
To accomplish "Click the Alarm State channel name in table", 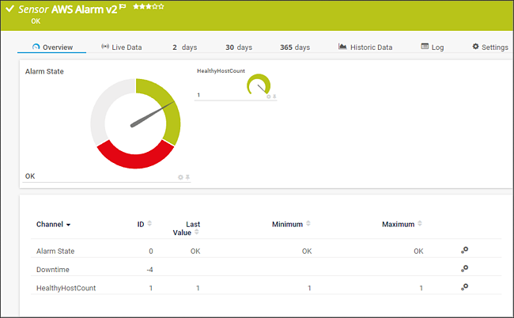I will pyautogui.click(x=55, y=251).
